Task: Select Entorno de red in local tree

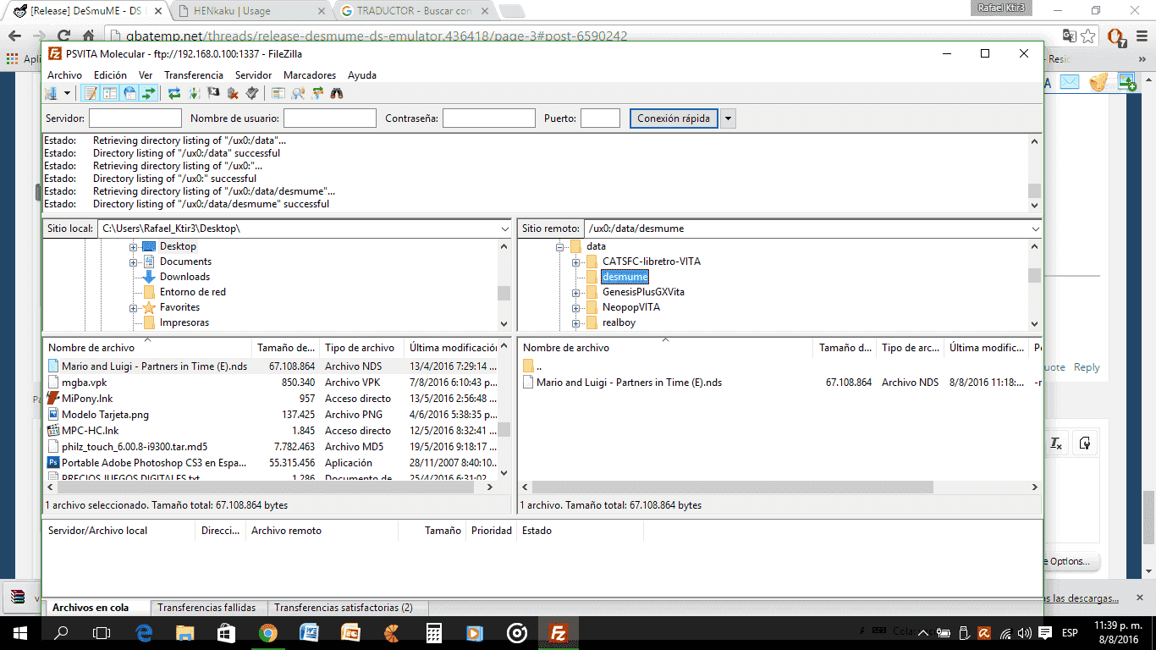Action: pyautogui.click(x=193, y=292)
